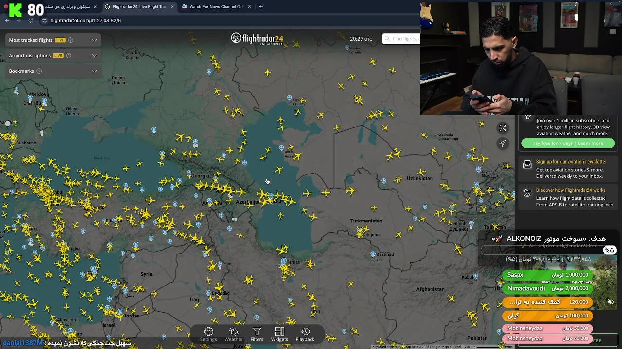Toggle map fullscreen with the expand icon
This screenshot has width=622, height=349.
[503, 128]
